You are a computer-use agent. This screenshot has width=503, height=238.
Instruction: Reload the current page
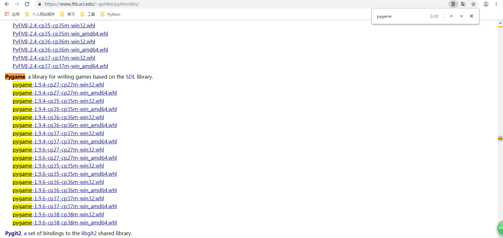(27, 4)
